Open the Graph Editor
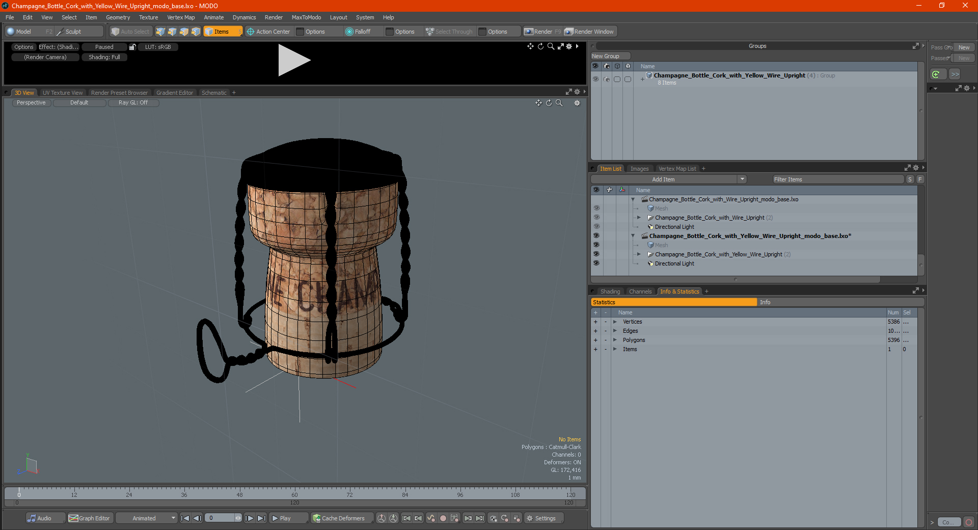978x530 pixels. pyautogui.click(x=89, y=518)
